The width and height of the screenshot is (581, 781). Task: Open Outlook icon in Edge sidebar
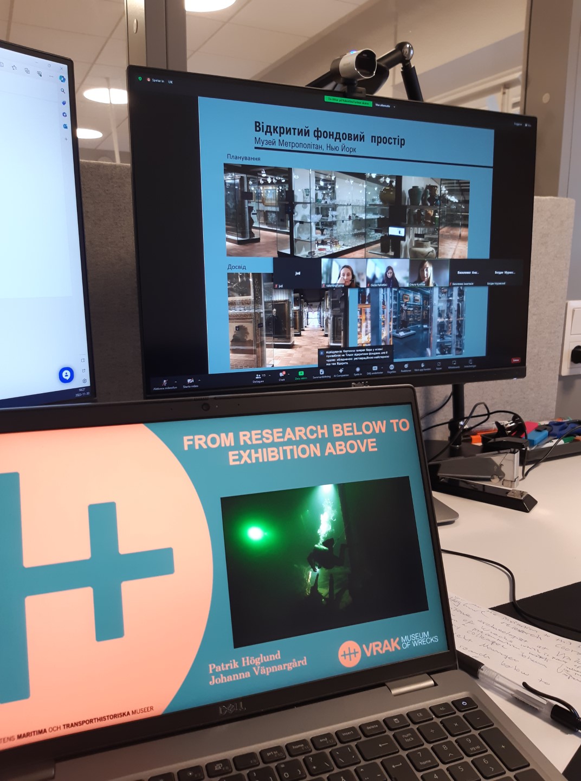(66, 126)
